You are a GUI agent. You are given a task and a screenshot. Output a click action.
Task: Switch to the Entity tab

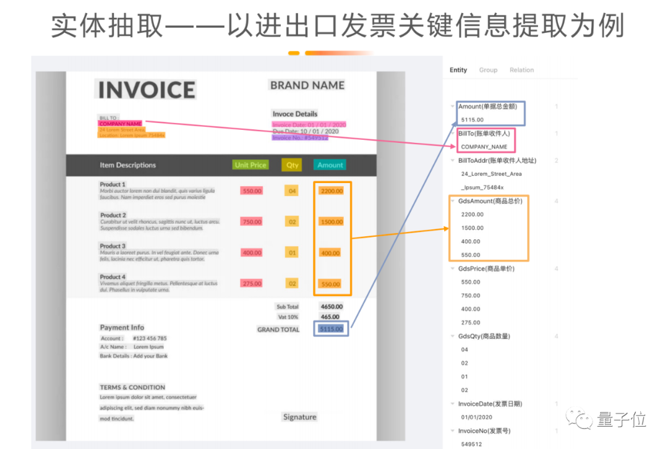(458, 70)
